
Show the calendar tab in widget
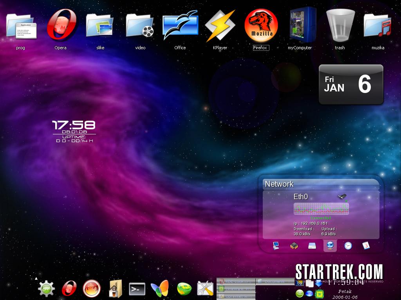coord(366,246)
